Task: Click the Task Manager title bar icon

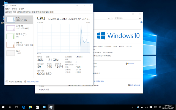Action: click(x=7, y=5)
